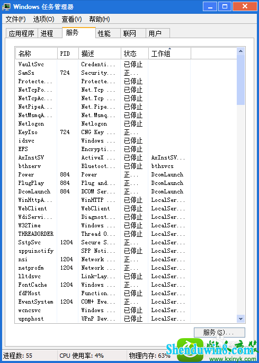259x363 pixels.
Task: Close the Task Manager window
Action: [x=245, y=6]
